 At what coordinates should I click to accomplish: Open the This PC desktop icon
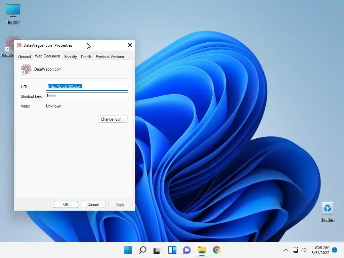(13, 14)
